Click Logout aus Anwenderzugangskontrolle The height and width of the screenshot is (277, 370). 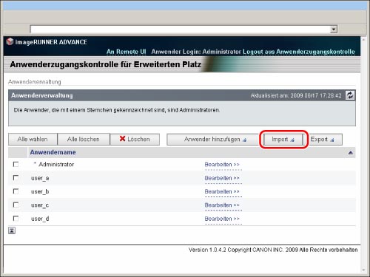pos(299,52)
